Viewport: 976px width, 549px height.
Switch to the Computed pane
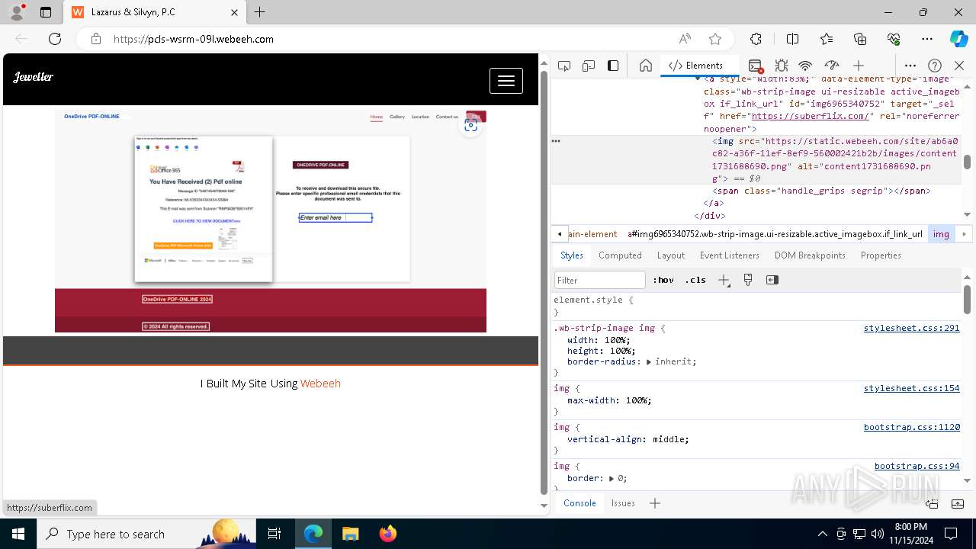pyautogui.click(x=620, y=255)
